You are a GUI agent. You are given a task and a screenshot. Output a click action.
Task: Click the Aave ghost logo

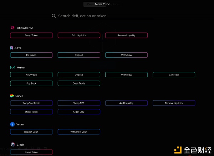click(12, 48)
